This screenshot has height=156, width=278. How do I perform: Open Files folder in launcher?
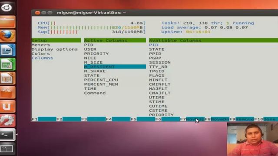[x=7, y=22]
